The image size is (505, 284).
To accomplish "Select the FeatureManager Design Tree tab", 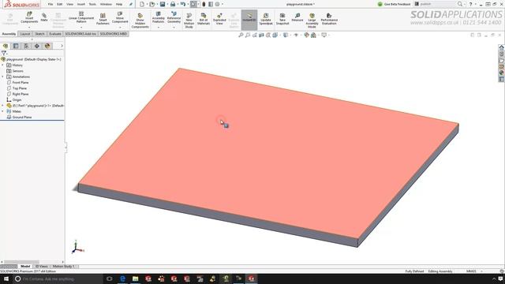I will pyautogui.click(x=6, y=46).
